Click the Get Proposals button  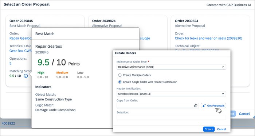coord(213,106)
